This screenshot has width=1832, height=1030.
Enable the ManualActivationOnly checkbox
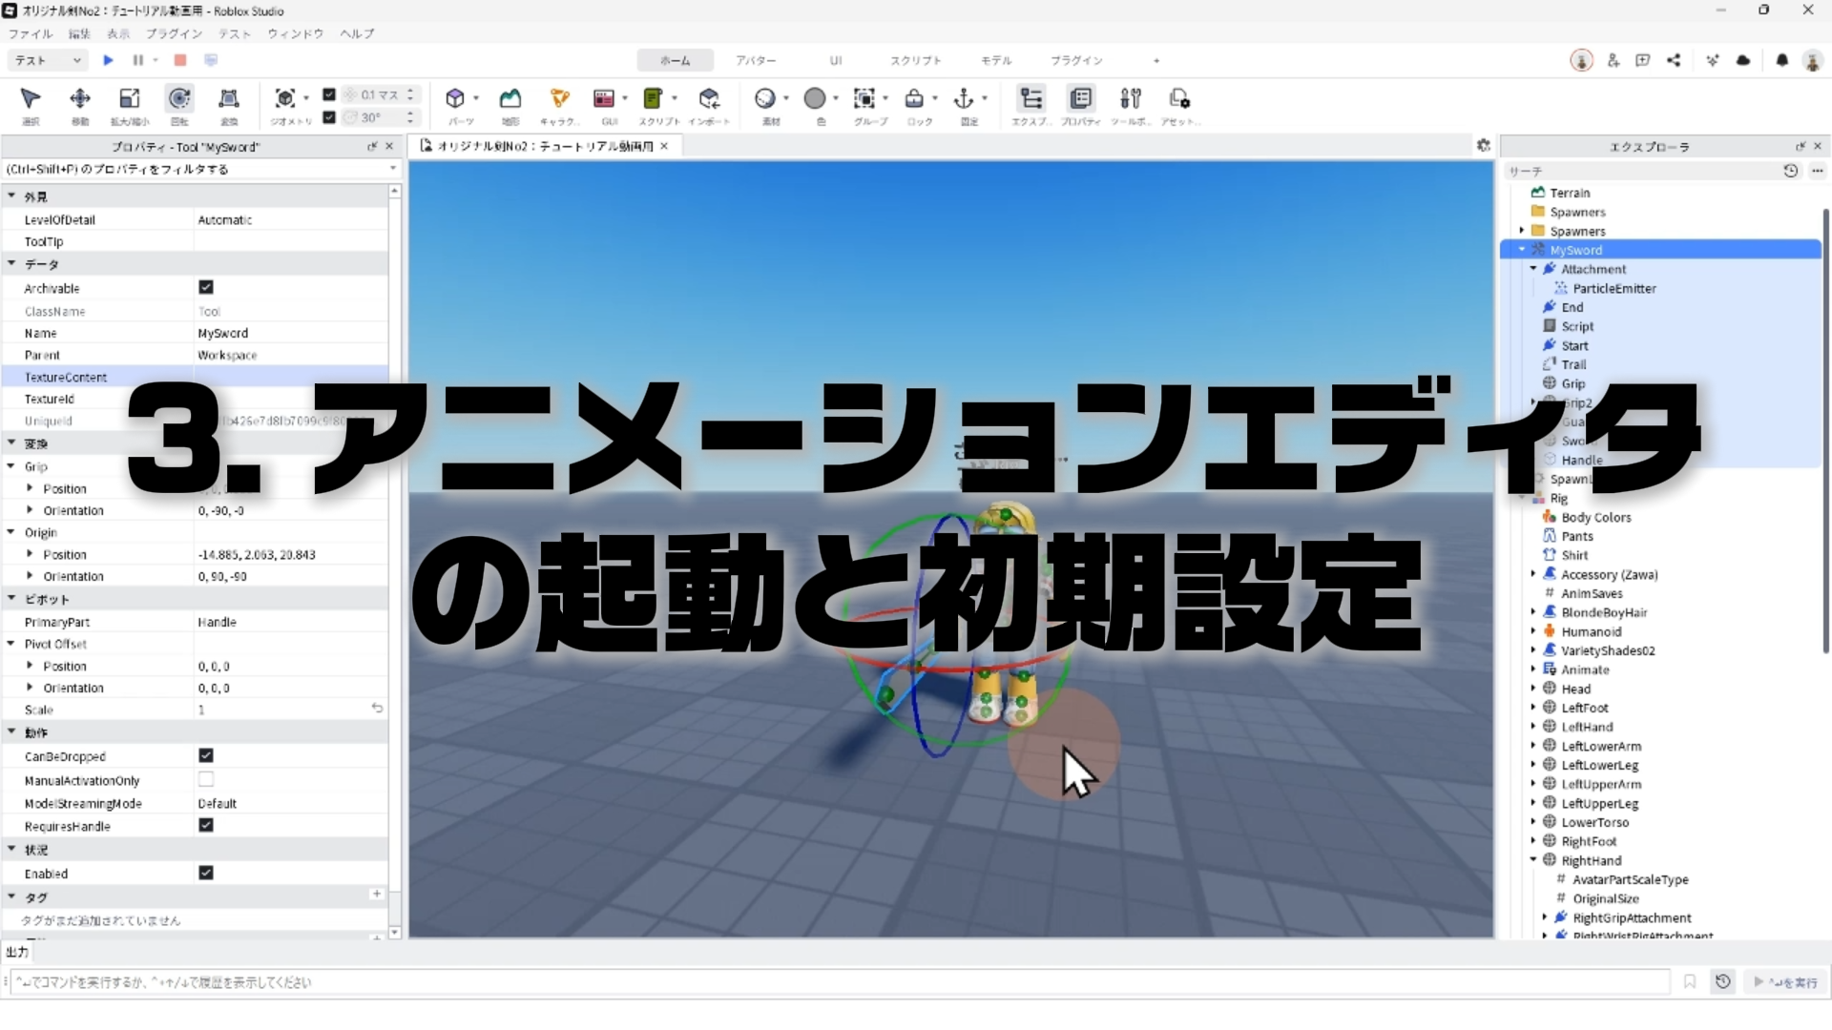(x=206, y=779)
